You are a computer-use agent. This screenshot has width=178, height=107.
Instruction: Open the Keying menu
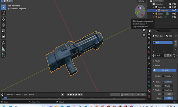[19, 95]
